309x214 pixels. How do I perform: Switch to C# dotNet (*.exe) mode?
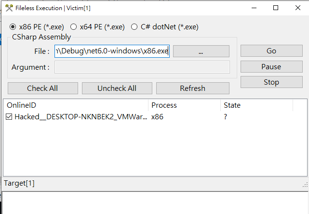click(134, 27)
